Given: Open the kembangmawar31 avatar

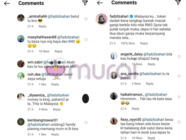Looking at the screenshot, I should click(x=21, y=122).
